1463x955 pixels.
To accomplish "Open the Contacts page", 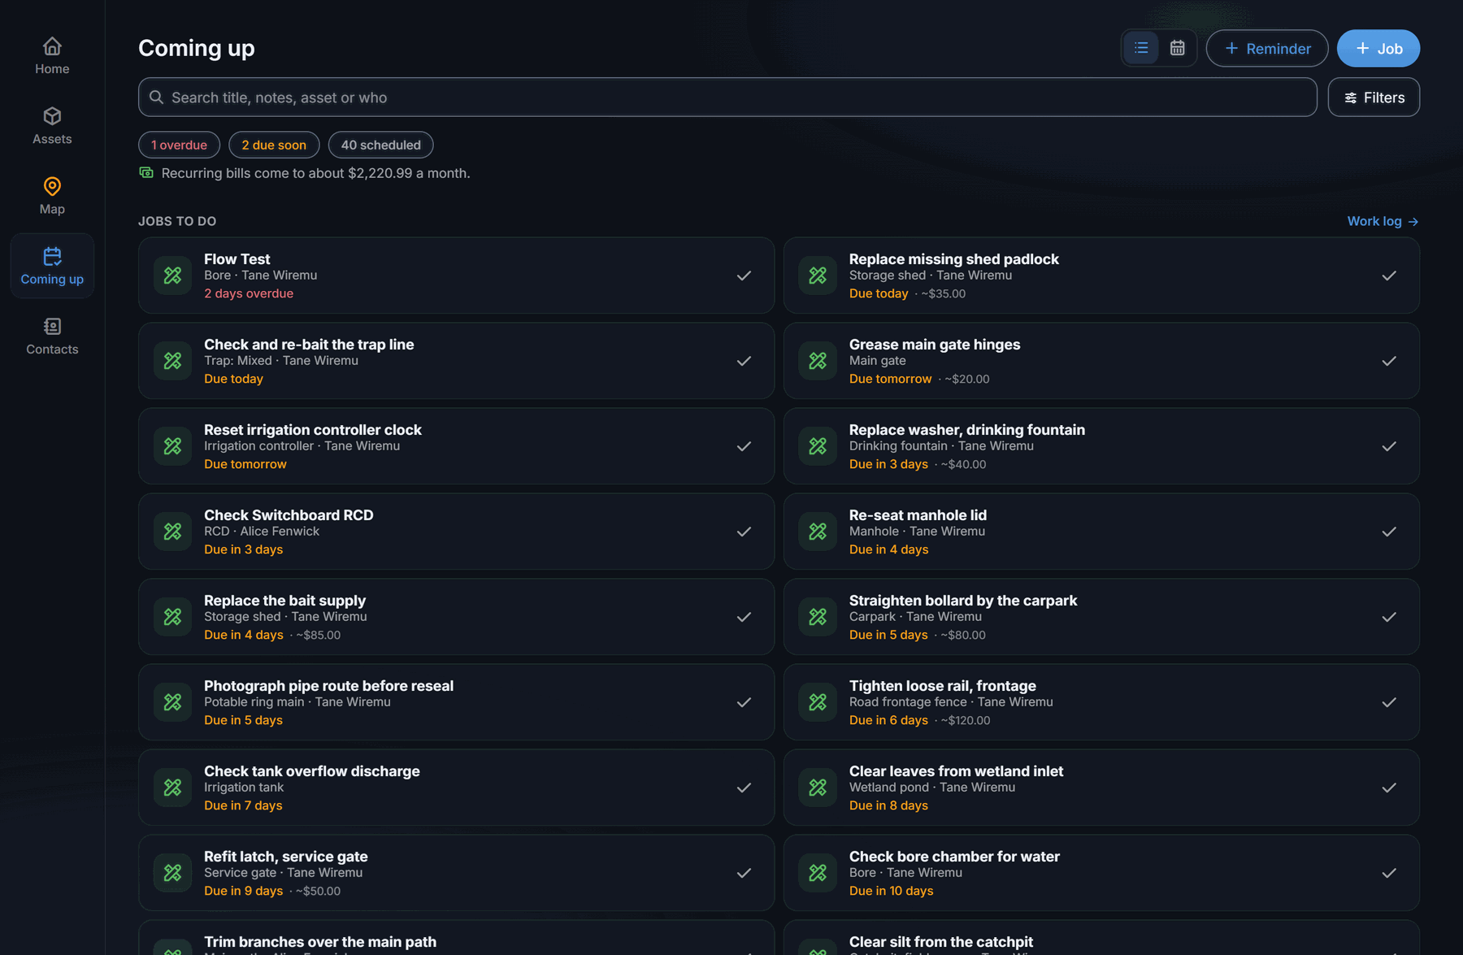I will [x=52, y=336].
